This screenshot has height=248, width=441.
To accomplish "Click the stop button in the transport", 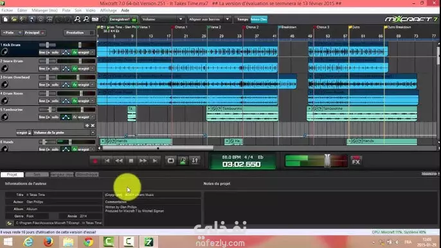I will click(131, 161).
